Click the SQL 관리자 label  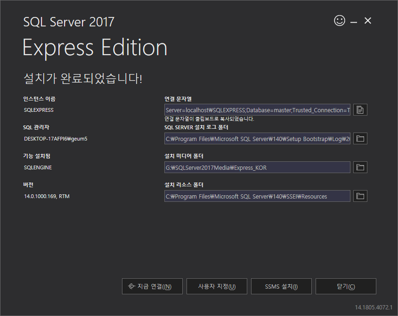[36, 127]
